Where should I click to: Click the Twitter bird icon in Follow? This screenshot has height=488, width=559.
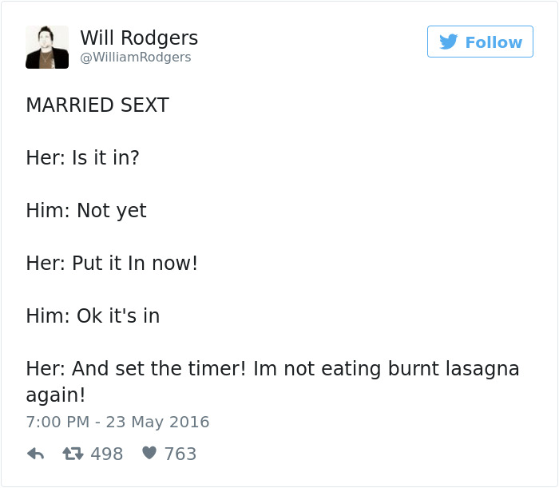click(448, 42)
